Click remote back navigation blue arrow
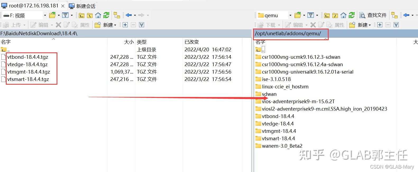418x172 pixels. tap(406, 15)
